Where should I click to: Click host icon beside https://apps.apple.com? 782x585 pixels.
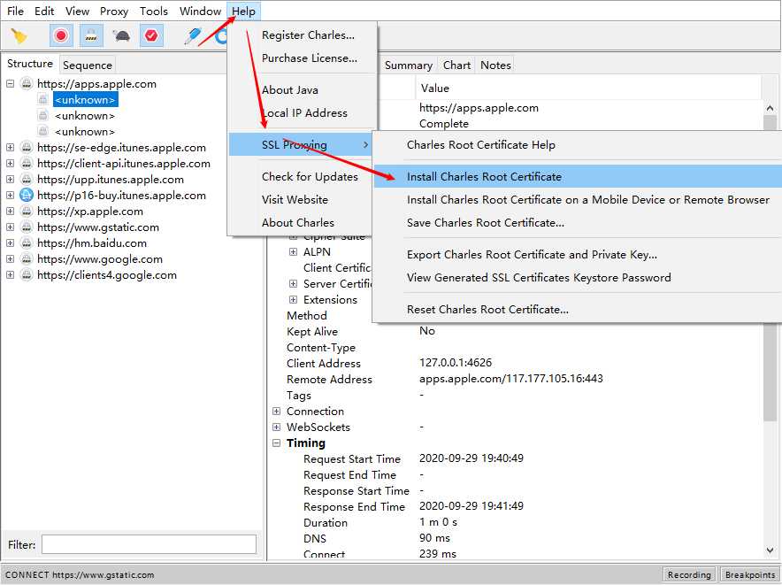tap(27, 84)
